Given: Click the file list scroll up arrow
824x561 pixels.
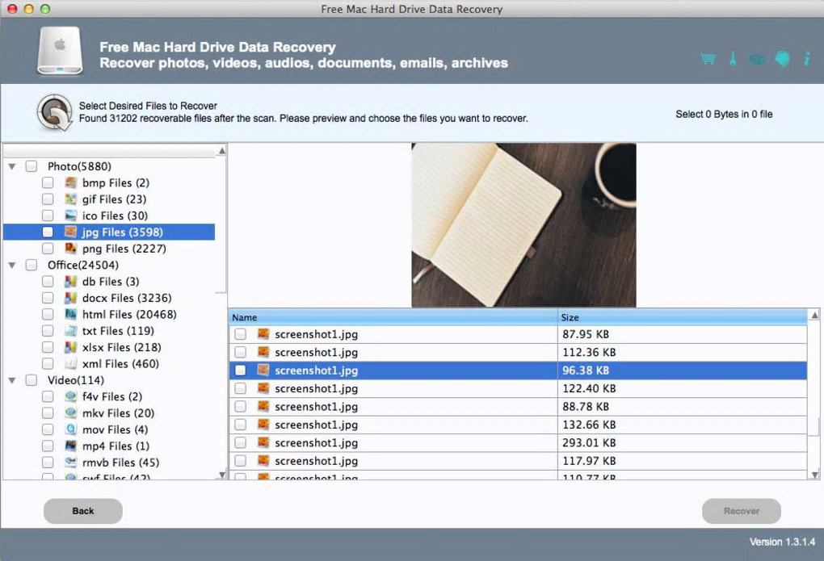Looking at the screenshot, I should point(814,315).
